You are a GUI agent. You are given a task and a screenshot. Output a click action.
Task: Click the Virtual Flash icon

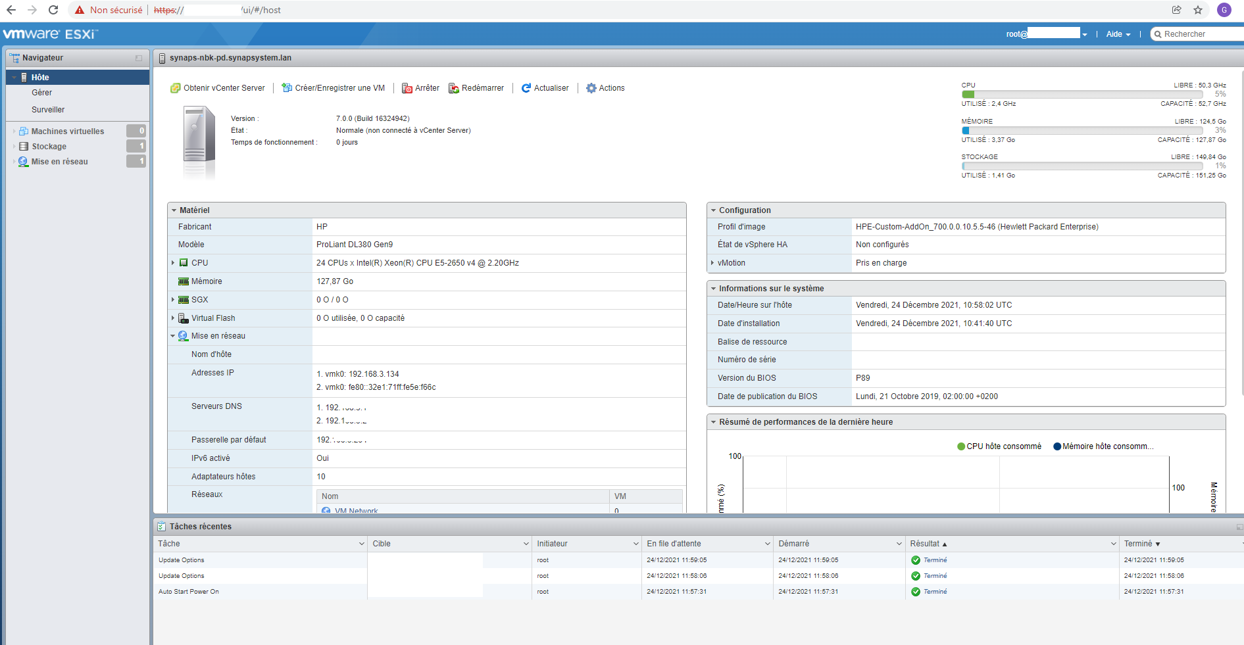click(184, 318)
